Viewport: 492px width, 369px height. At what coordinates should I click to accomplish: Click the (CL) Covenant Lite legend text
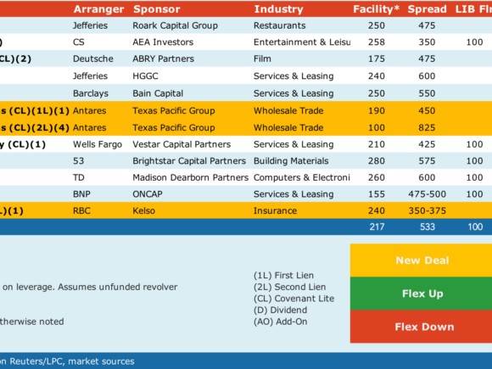click(294, 299)
